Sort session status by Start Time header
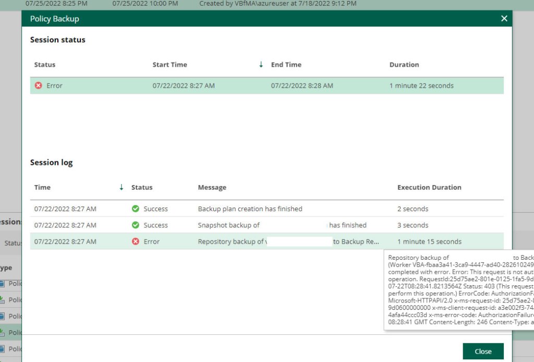 169,65
